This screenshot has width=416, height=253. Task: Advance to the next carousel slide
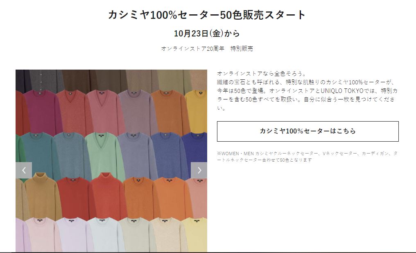point(199,170)
